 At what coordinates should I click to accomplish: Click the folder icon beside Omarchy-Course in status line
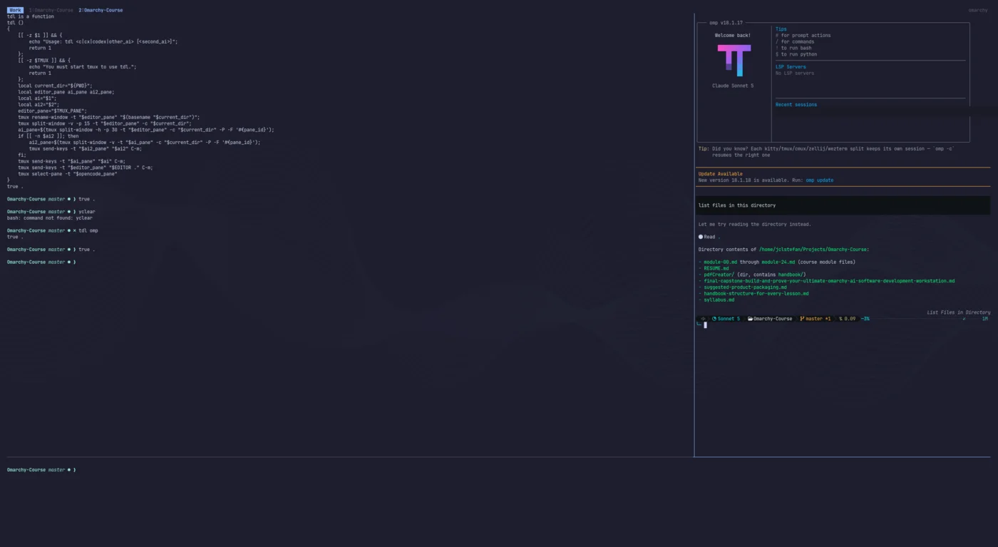coord(750,319)
